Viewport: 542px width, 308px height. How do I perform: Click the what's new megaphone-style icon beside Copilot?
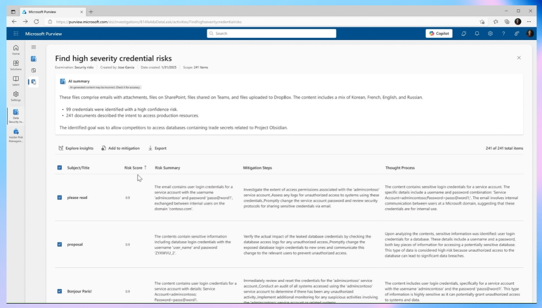463,34
